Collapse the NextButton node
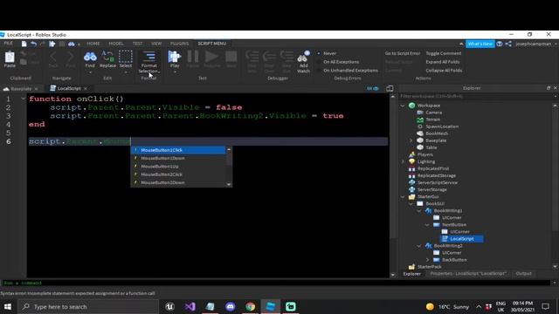The image size is (559, 314). pos(427,225)
